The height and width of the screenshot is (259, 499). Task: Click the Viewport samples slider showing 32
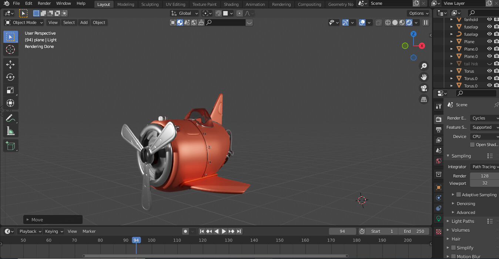(484, 183)
